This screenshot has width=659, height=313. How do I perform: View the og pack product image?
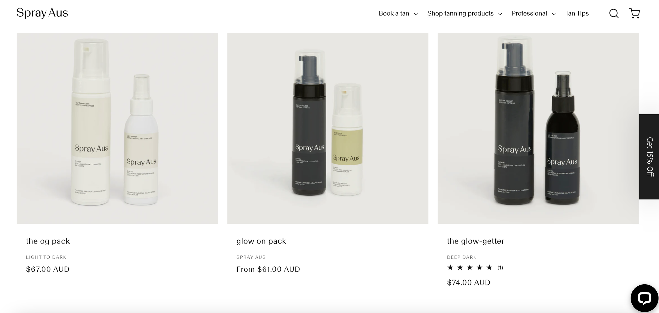tap(117, 128)
